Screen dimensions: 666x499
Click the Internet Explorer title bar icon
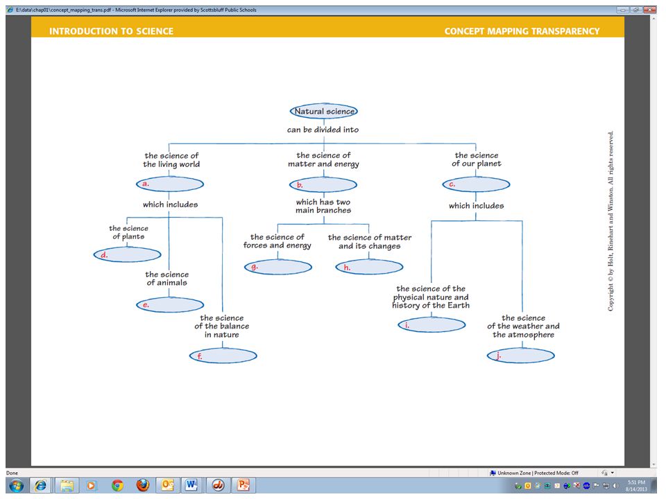tap(10, 10)
